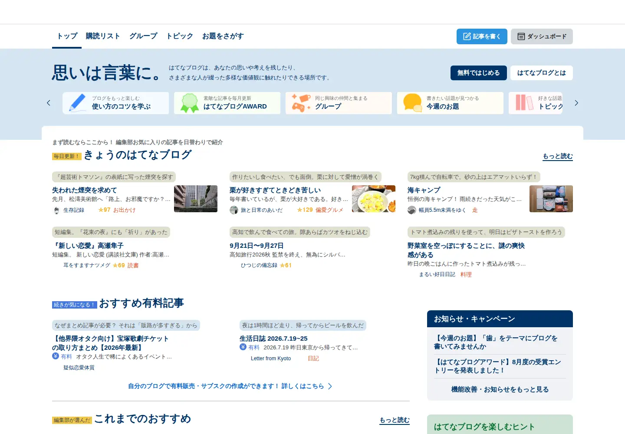Open the グループ tab in navigation bar
625x434 pixels.
pos(143,36)
